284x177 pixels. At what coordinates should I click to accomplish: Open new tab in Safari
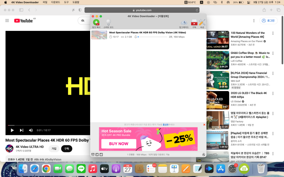coord(271,10)
